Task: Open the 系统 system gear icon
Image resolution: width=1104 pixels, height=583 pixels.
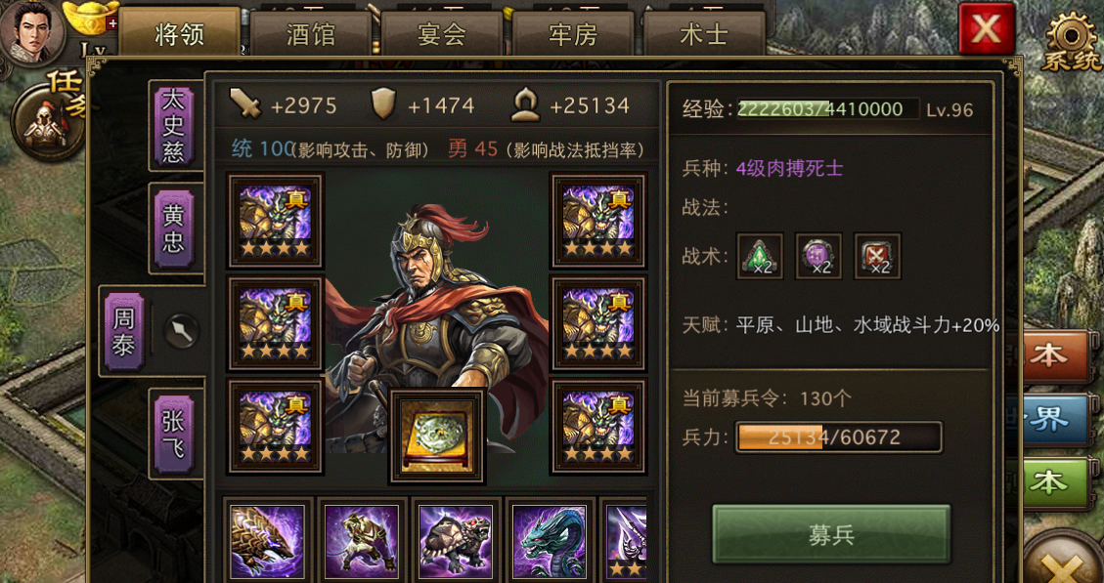Action: [x=1073, y=41]
